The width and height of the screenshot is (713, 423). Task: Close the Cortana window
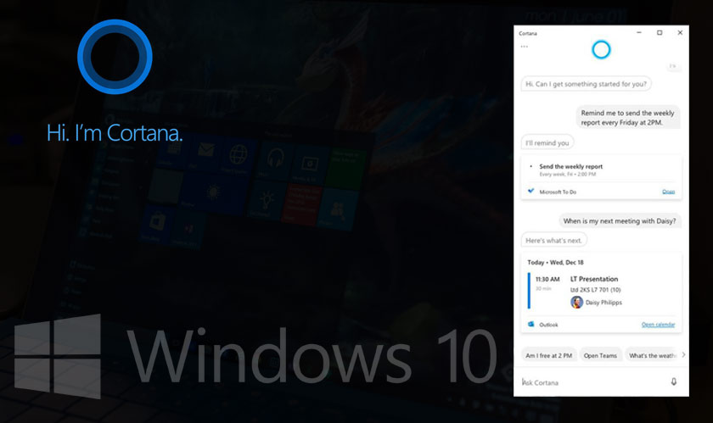coord(680,33)
